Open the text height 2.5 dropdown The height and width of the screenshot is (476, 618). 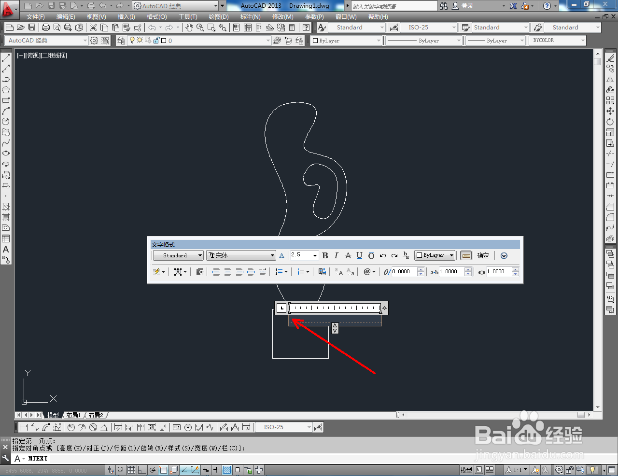coord(304,255)
